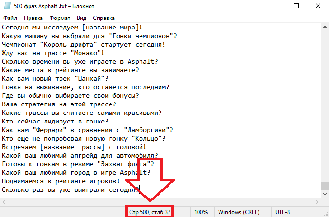Open the Справка menu
Viewport: 329px width, 217px height.
click(104, 18)
